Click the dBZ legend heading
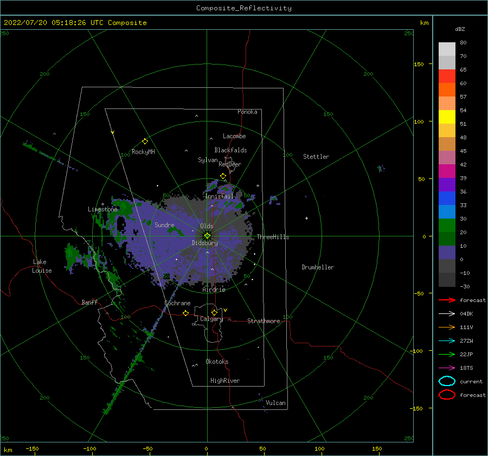Viewport: 488px width, 456px height. click(x=460, y=29)
